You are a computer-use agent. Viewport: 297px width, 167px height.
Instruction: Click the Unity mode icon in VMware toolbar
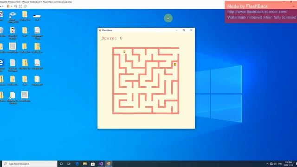[x=25, y=6]
